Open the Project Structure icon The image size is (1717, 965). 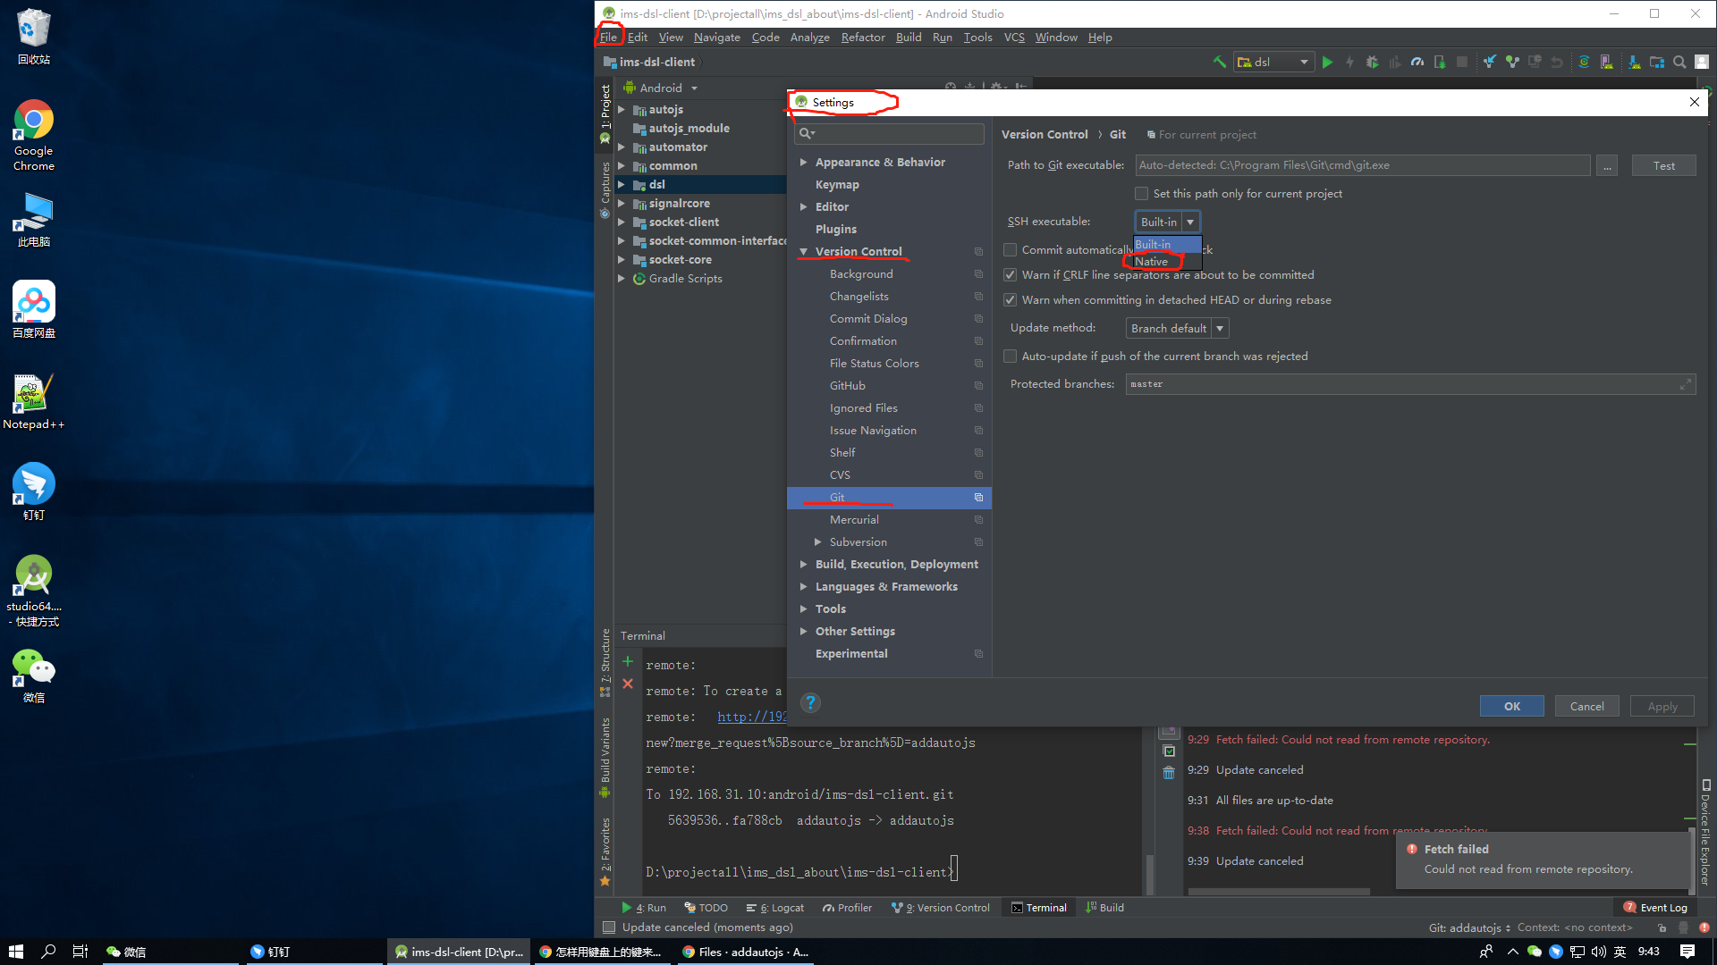1657,63
